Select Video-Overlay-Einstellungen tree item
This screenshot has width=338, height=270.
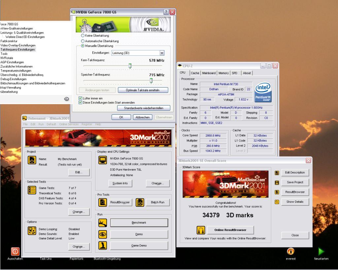click(18, 45)
